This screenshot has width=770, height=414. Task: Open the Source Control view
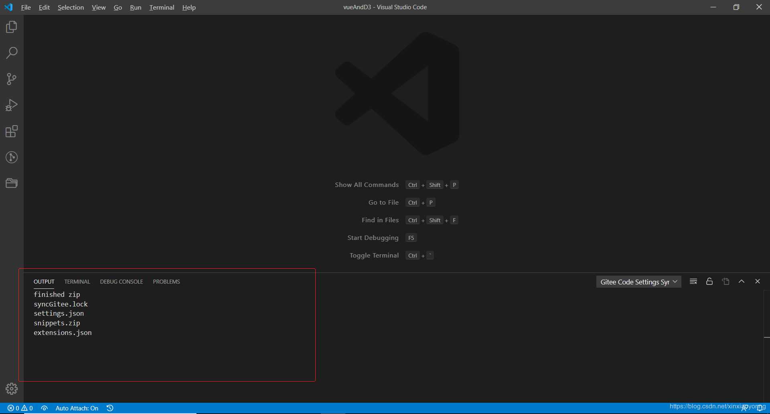[x=12, y=79]
